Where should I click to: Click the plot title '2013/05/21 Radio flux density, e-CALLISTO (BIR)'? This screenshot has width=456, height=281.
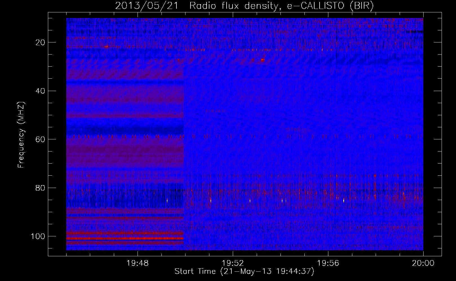[244, 6]
